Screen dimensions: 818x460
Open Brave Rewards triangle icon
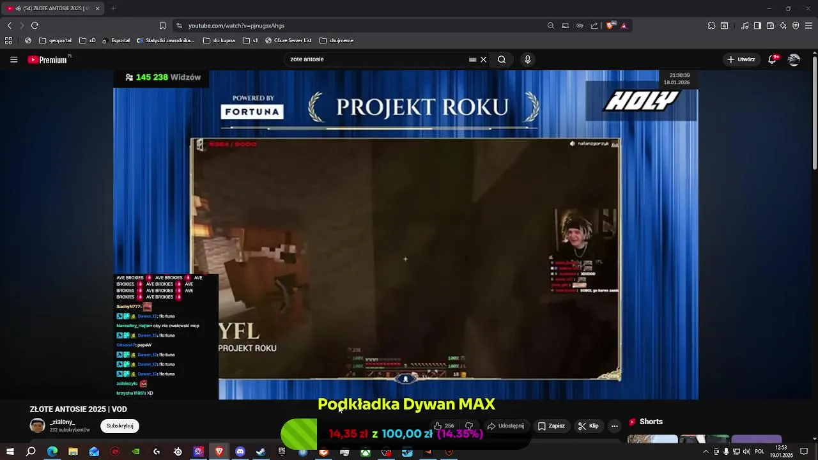pos(624,26)
